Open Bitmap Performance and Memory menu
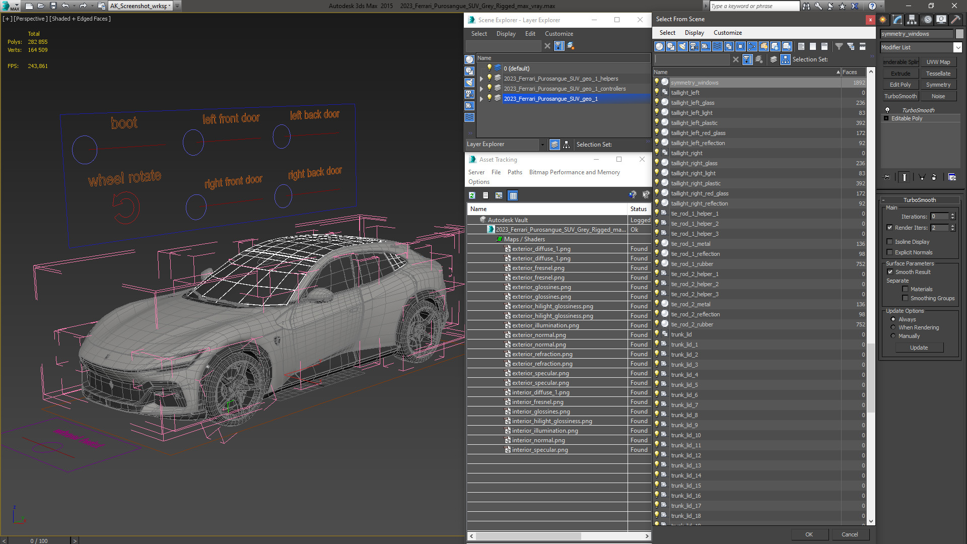Viewport: 967px width, 544px height. point(574,172)
